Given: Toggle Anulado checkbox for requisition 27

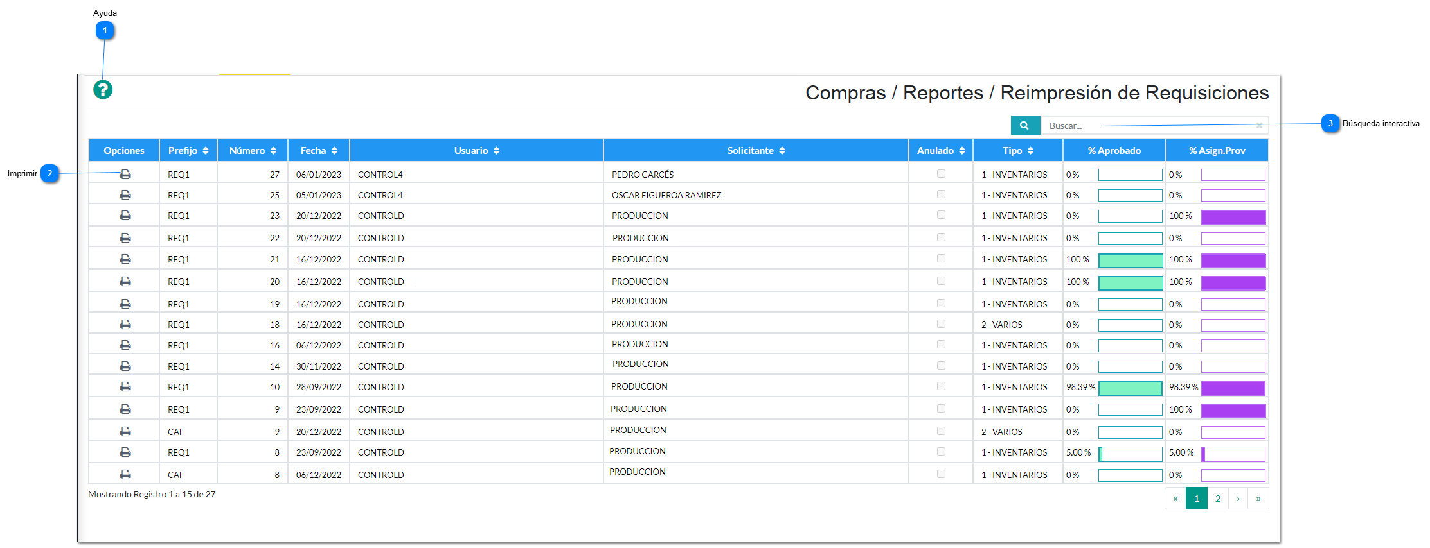Looking at the screenshot, I should pyautogui.click(x=941, y=174).
